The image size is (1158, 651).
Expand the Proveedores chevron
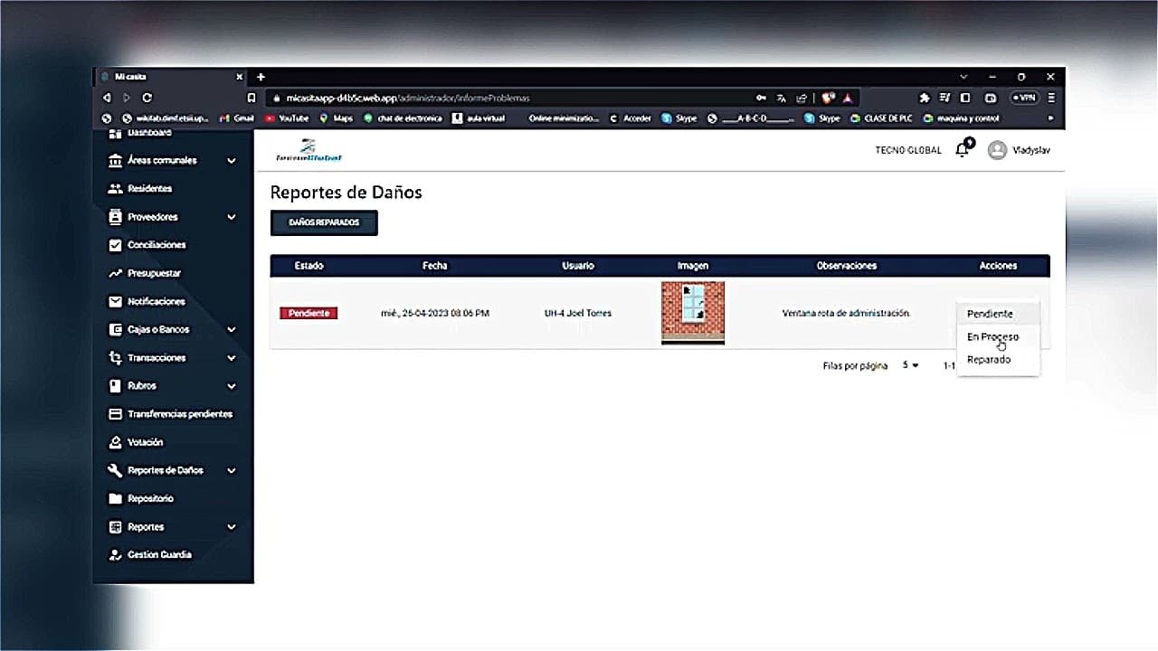232,217
